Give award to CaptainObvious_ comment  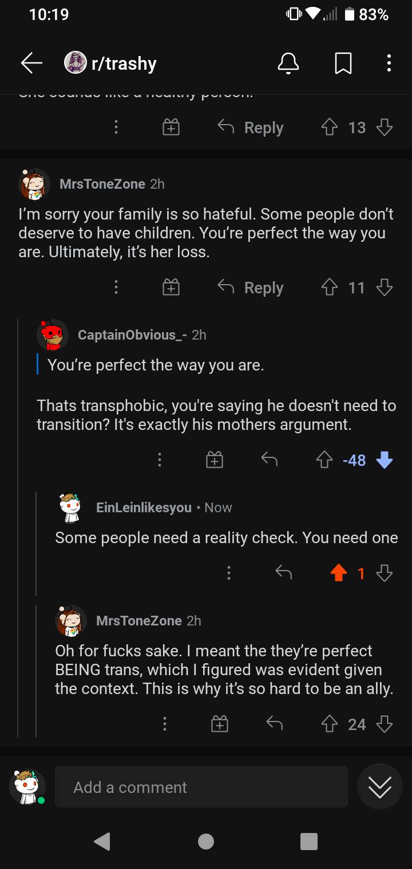point(215,460)
